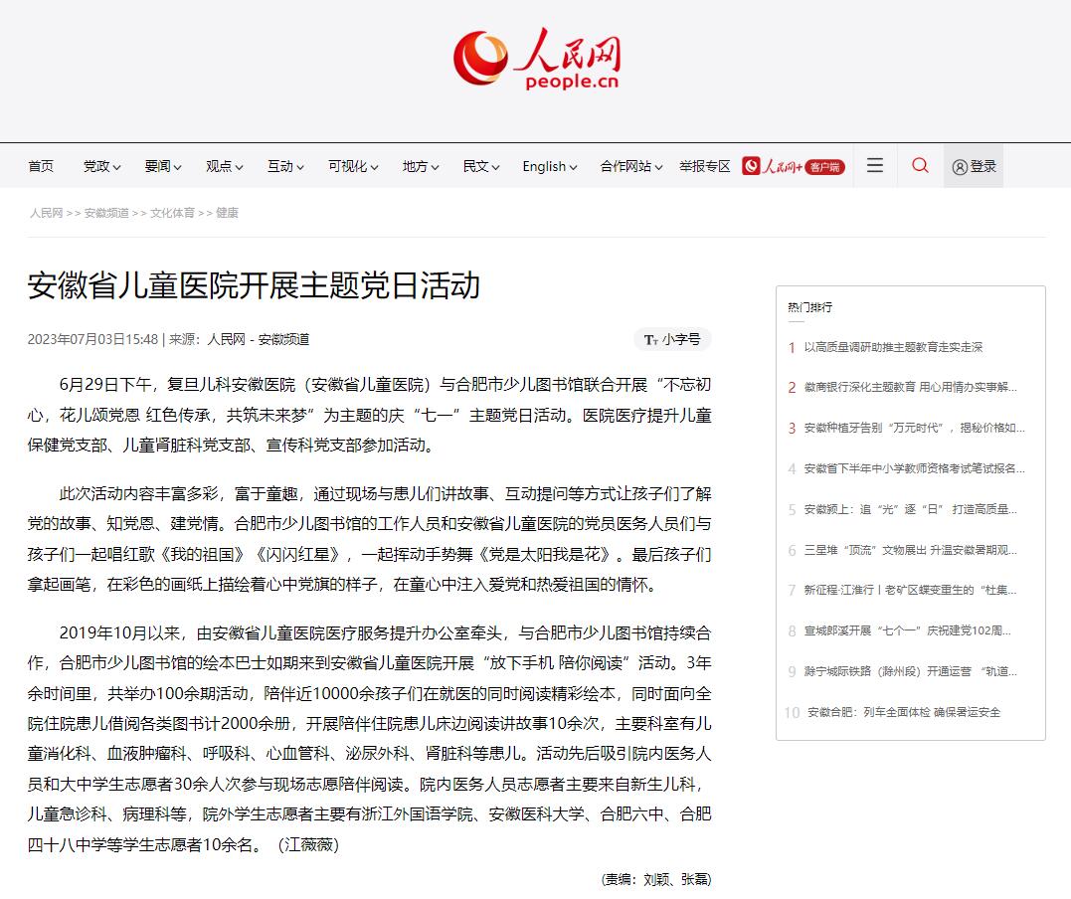This screenshot has width=1071, height=899.
Task: Open the 人民网+ 客户端 app icon
Action: pos(793,166)
